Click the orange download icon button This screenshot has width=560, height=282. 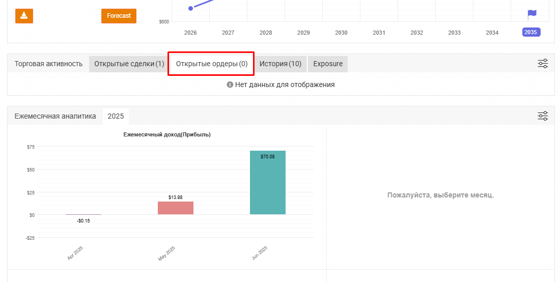24,16
